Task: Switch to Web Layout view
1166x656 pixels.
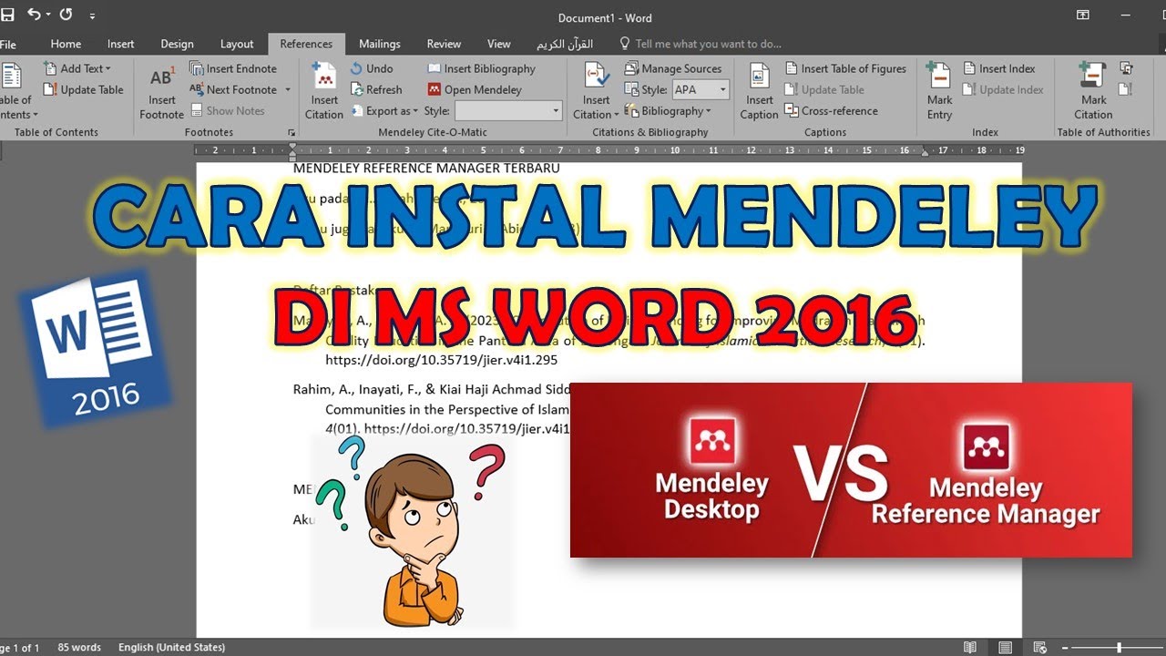Action: [x=1039, y=648]
